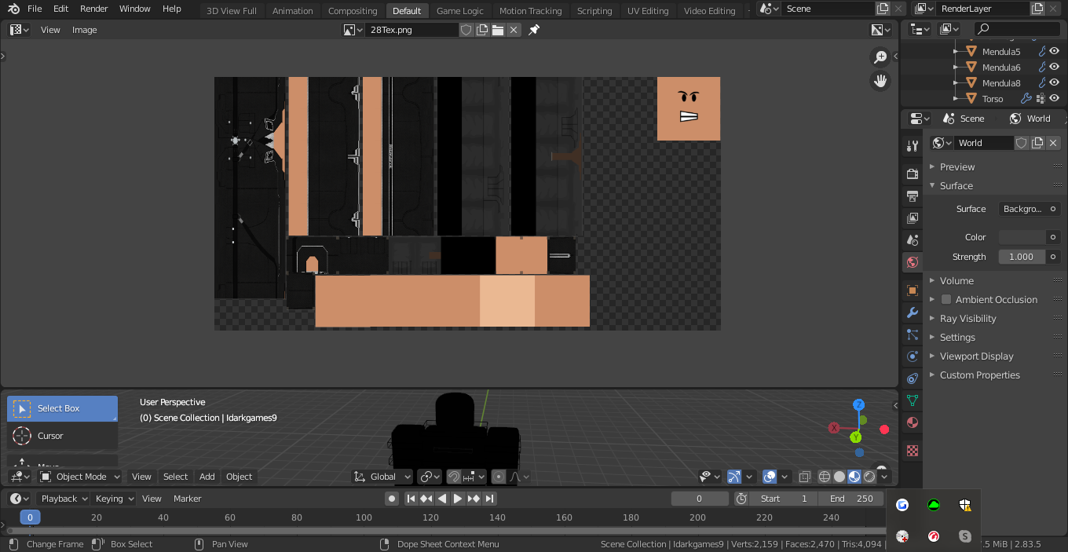Open the Particle properties tab

tap(913, 334)
